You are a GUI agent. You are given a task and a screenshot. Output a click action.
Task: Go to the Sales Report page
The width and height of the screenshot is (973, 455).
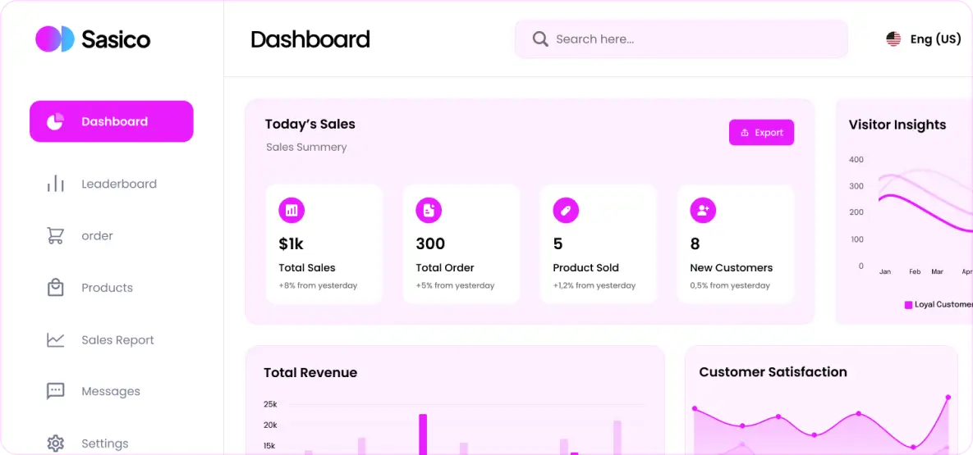117,339
